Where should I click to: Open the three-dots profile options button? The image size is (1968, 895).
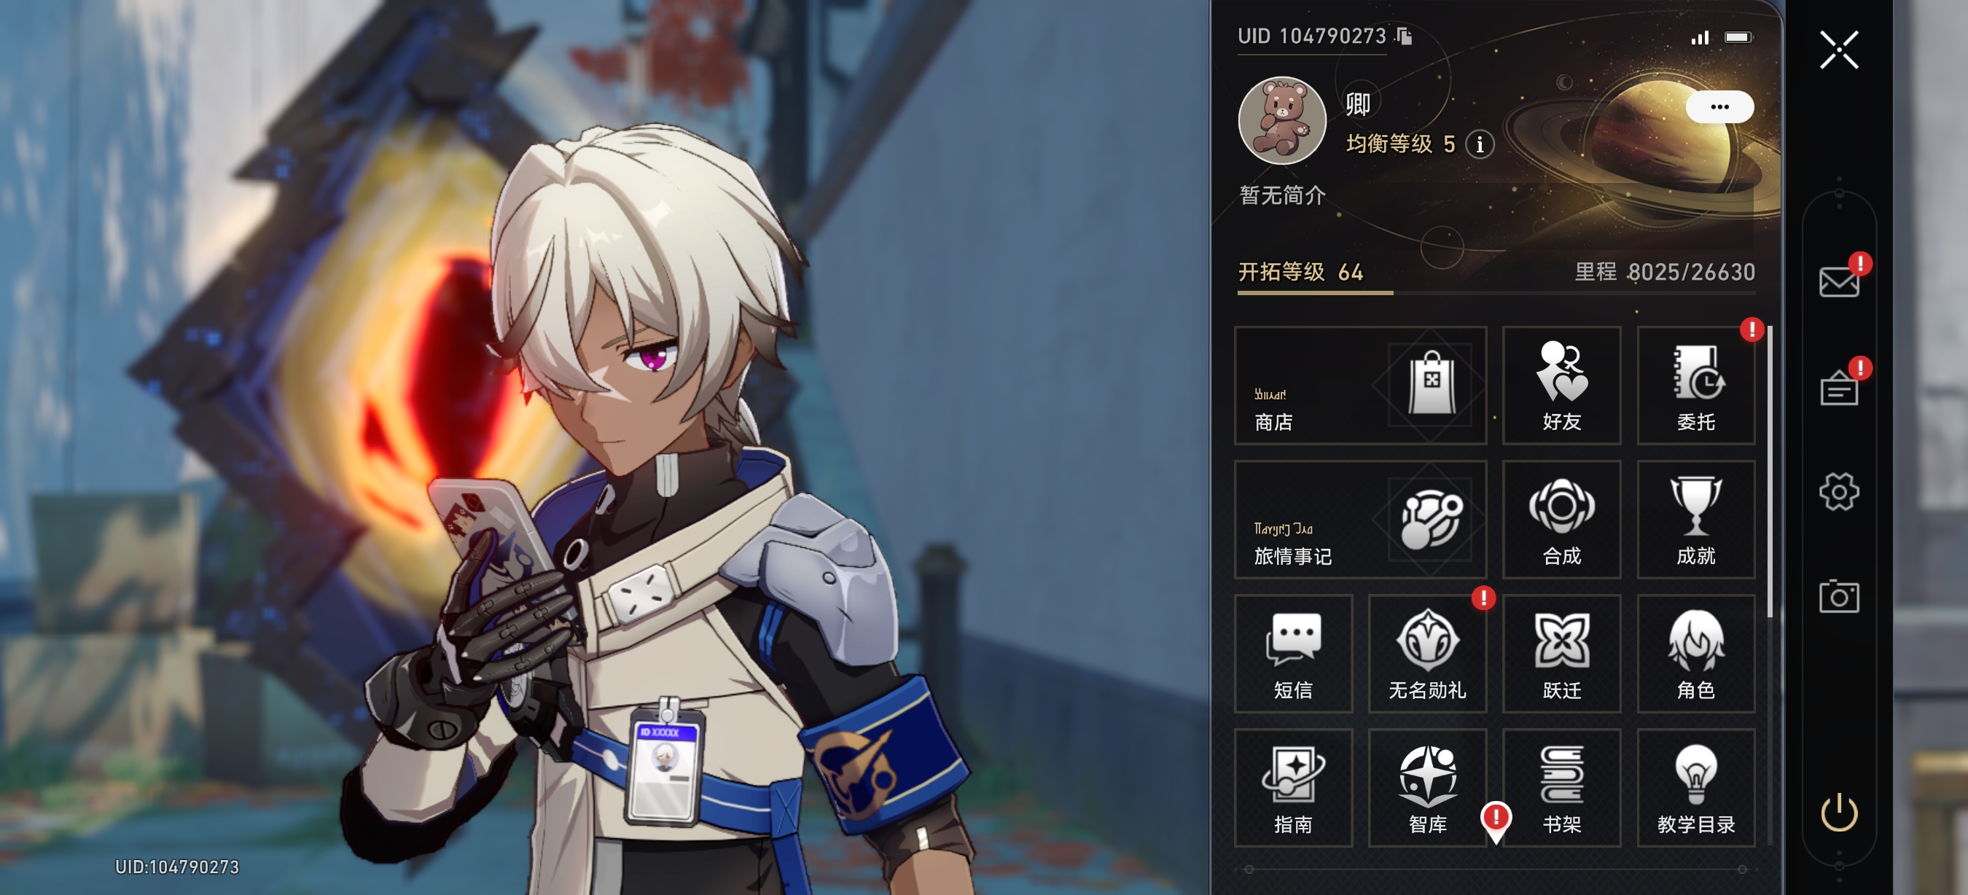[1719, 107]
